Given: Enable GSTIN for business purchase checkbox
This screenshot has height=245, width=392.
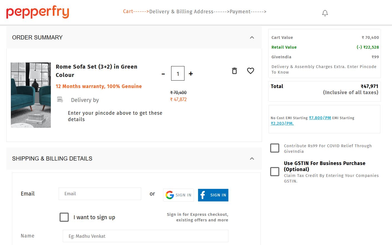Looking at the screenshot, I should pos(275,172).
